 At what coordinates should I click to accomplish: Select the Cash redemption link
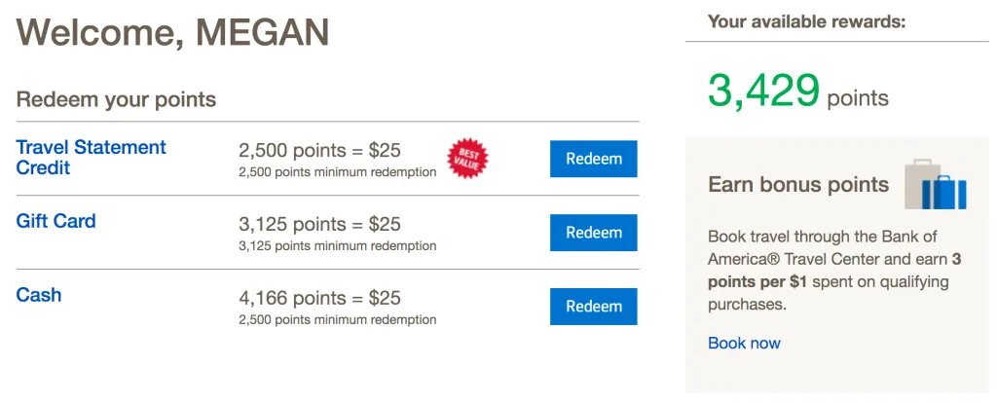coord(39,295)
